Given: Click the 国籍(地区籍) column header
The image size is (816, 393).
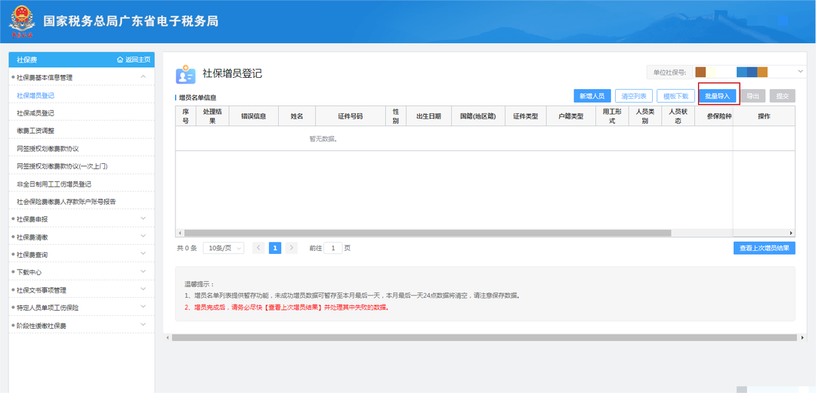Looking at the screenshot, I should (478, 116).
